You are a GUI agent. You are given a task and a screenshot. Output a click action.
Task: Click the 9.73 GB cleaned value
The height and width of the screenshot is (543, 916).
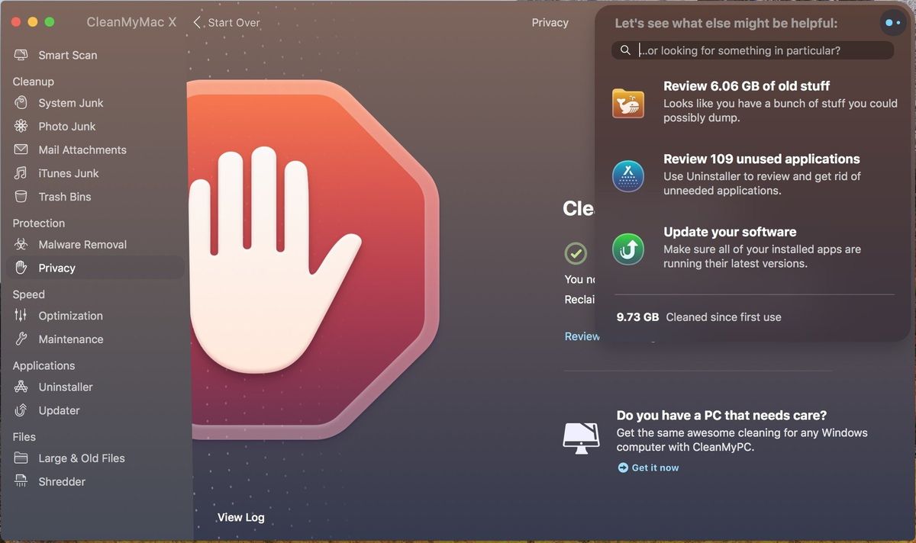tap(637, 317)
